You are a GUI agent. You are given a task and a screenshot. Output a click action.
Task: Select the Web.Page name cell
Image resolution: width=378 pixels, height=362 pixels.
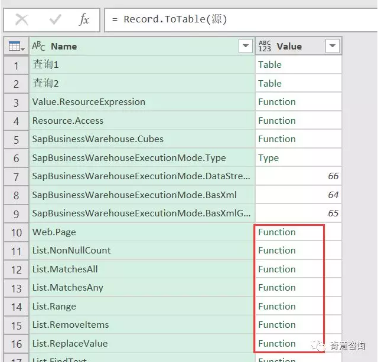click(x=142, y=232)
